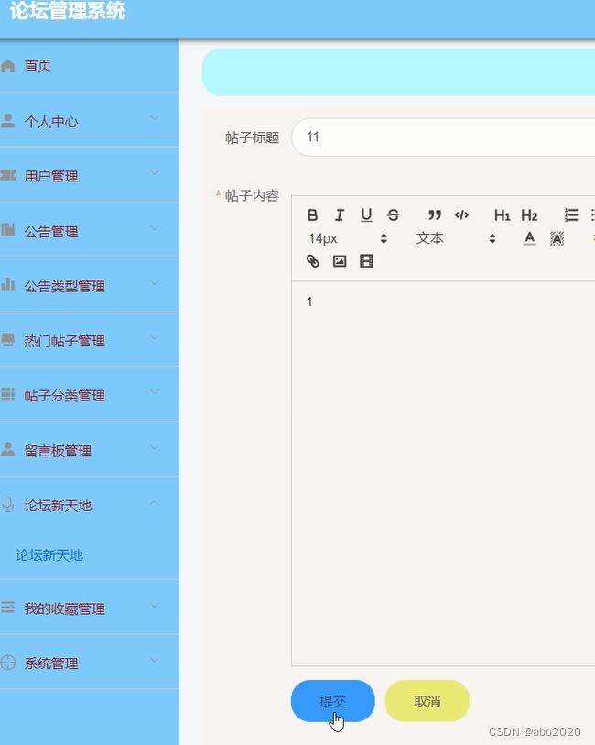Expand 留言板管理 menu chevron
The image size is (595, 745).
[155, 447]
